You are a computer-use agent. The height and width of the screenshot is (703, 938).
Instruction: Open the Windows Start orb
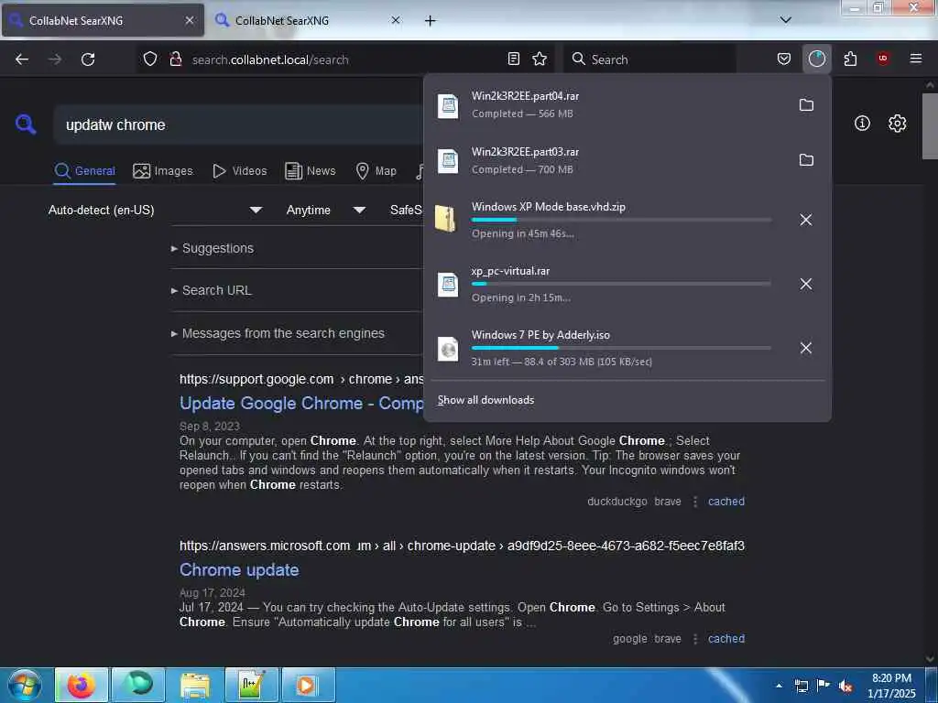[25, 685]
